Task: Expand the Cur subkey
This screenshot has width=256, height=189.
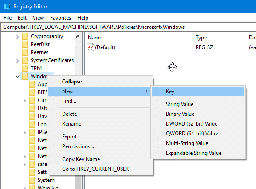Action: [25, 101]
